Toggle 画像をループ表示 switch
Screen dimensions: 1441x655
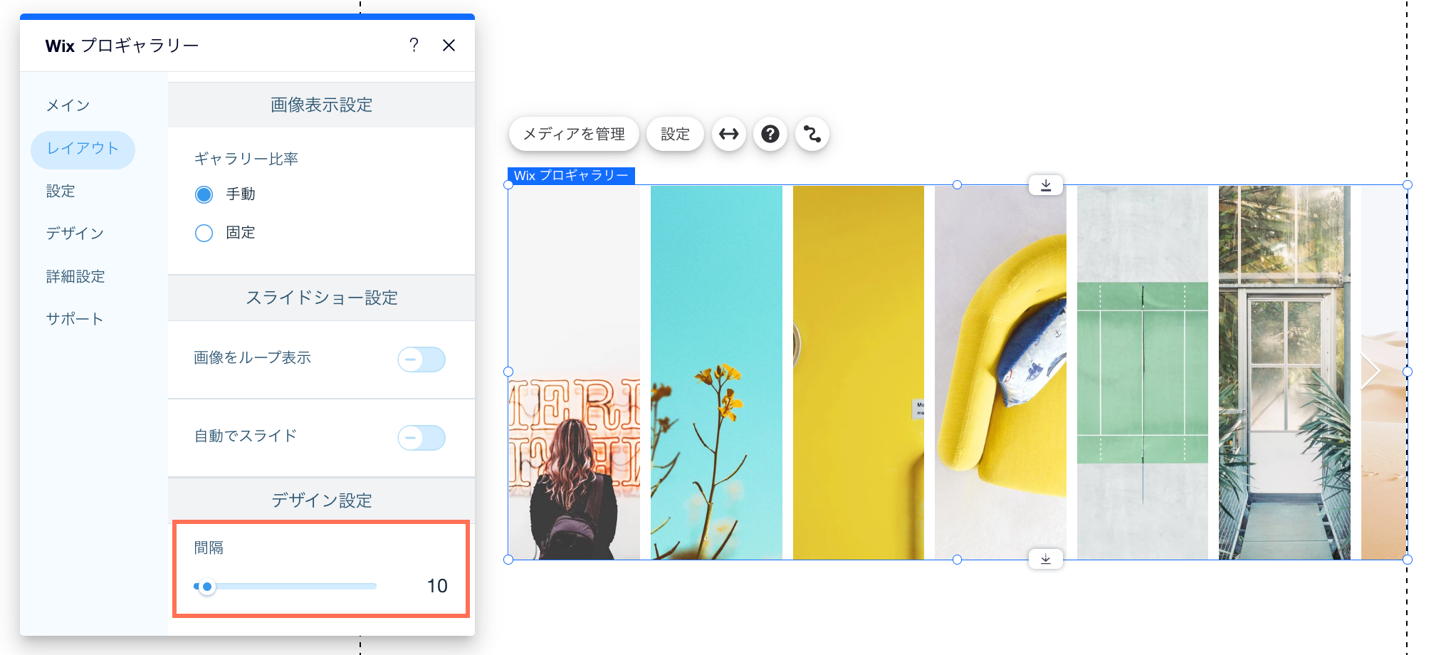[x=421, y=360]
